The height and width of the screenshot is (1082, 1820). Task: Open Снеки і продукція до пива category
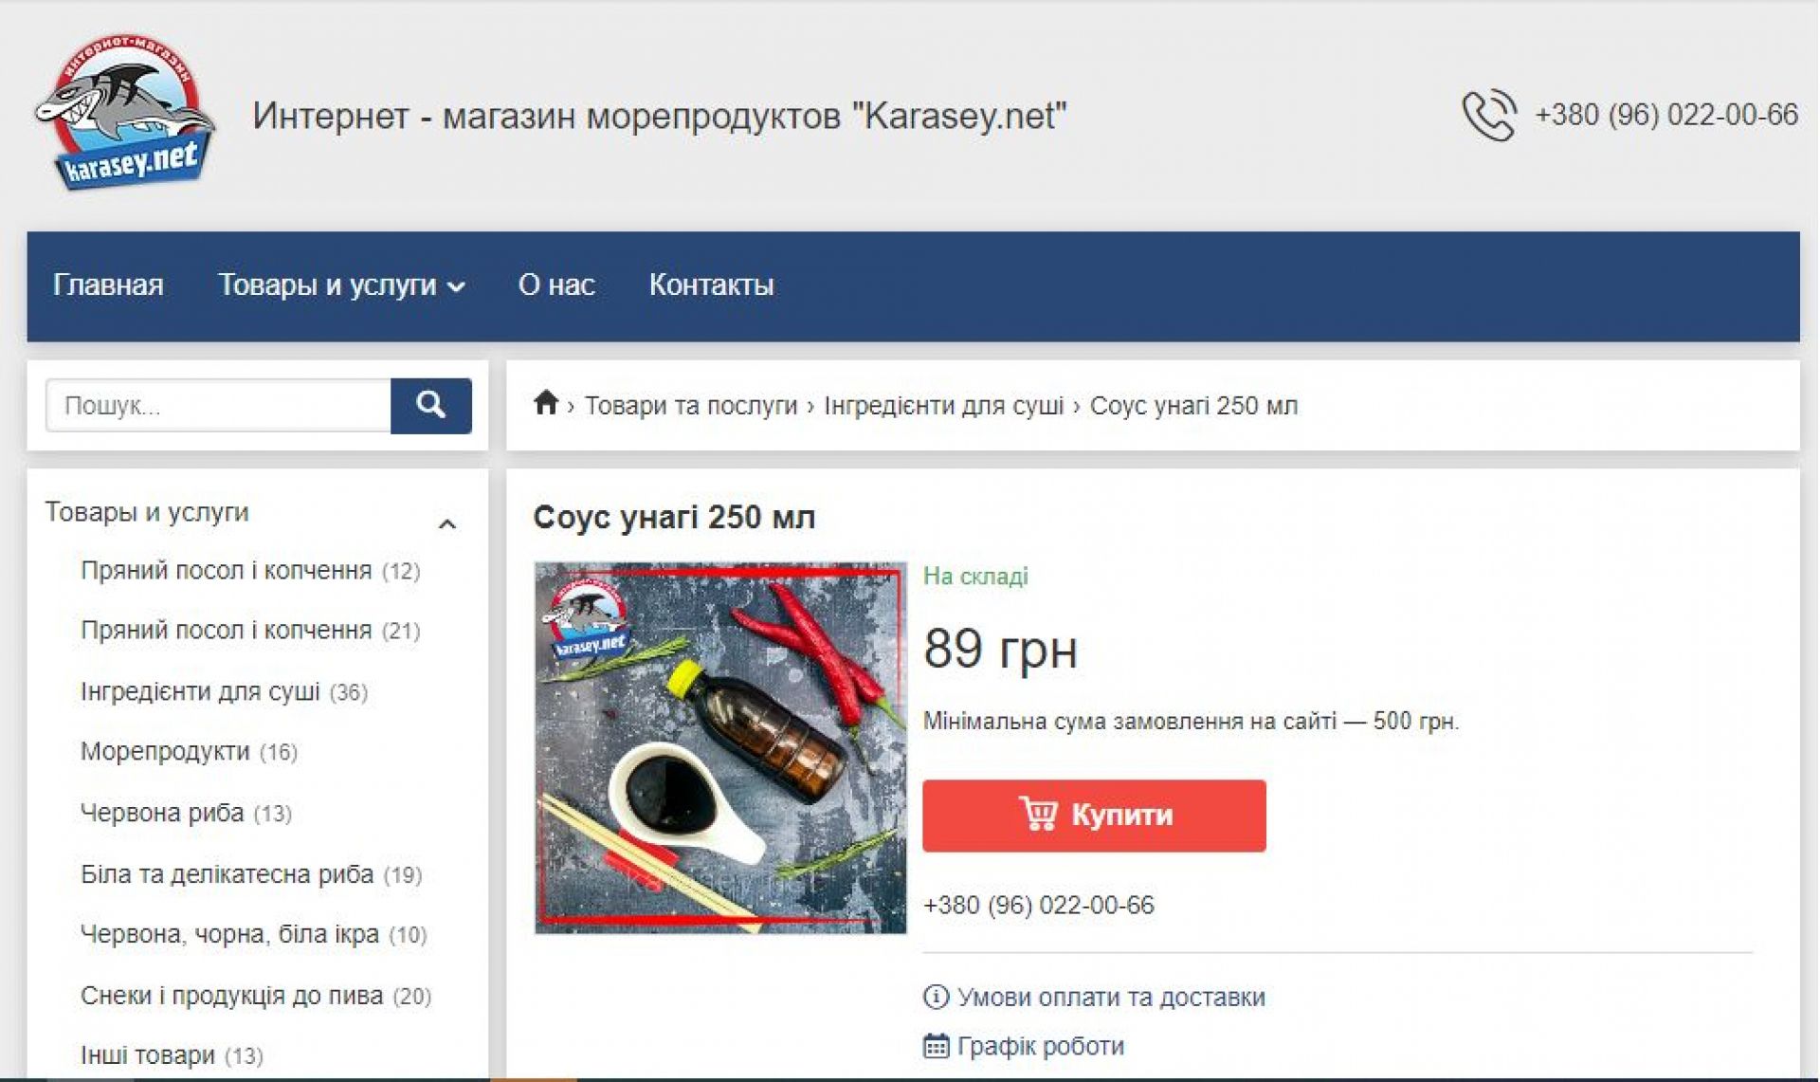click(231, 996)
